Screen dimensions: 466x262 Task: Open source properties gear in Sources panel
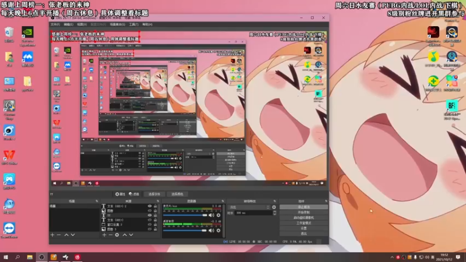pos(117,235)
